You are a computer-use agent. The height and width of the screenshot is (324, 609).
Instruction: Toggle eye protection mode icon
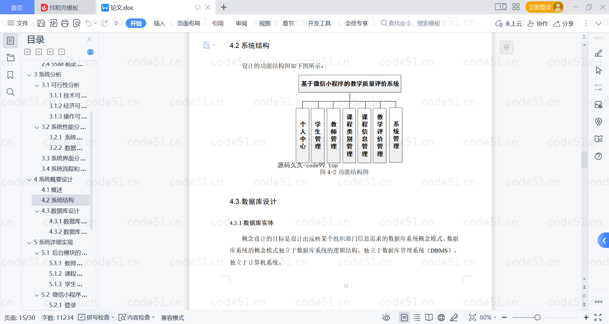(386, 317)
